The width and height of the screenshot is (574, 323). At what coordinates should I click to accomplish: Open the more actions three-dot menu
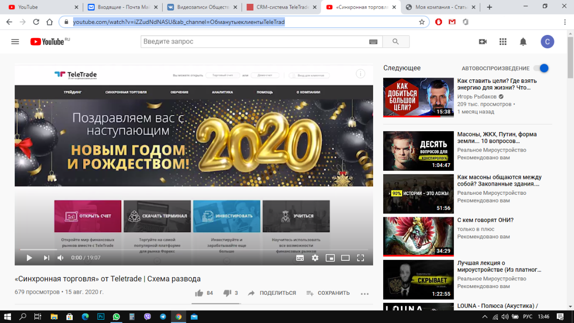point(365,293)
